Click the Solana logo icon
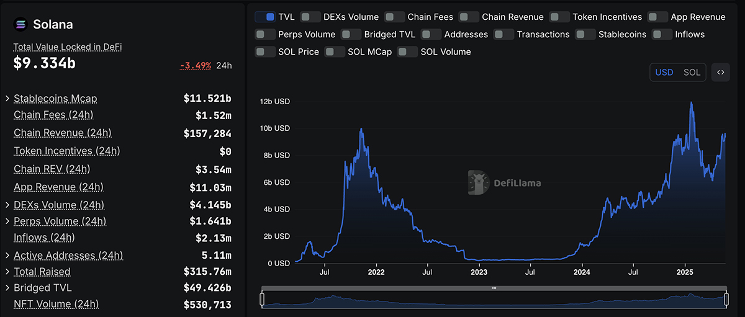 point(20,25)
